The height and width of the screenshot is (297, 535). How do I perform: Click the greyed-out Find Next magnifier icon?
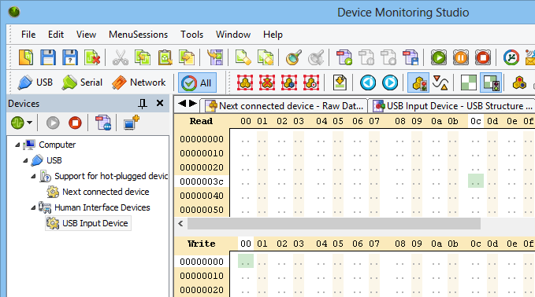coord(316,57)
